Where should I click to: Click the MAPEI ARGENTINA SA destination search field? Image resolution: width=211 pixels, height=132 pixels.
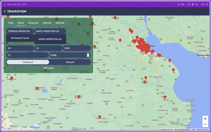[50, 31]
